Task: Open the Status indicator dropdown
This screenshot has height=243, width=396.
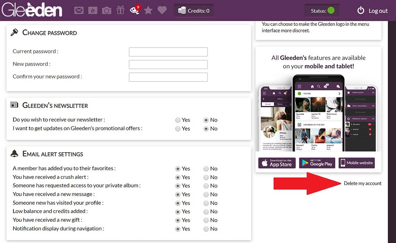Action: tap(322, 11)
